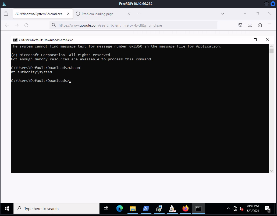Screen dimensions: 277x216
Task: Click the Firefox View icon left of tabs
Action: pyautogui.click(x=6, y=14)
